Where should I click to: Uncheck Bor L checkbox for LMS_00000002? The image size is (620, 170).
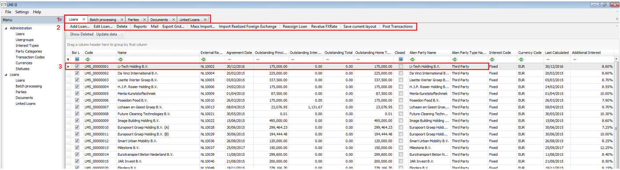point(77,73)
